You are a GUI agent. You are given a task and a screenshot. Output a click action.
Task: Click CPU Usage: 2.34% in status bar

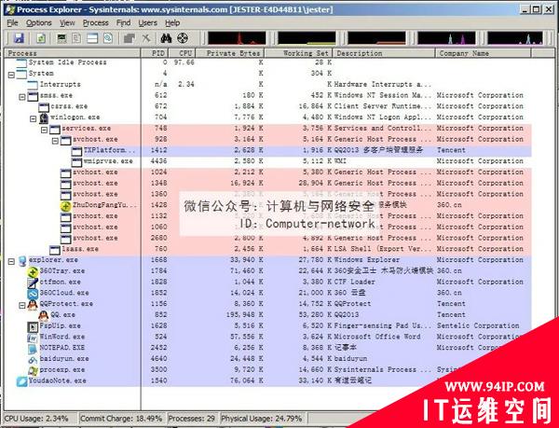[36, 419]
